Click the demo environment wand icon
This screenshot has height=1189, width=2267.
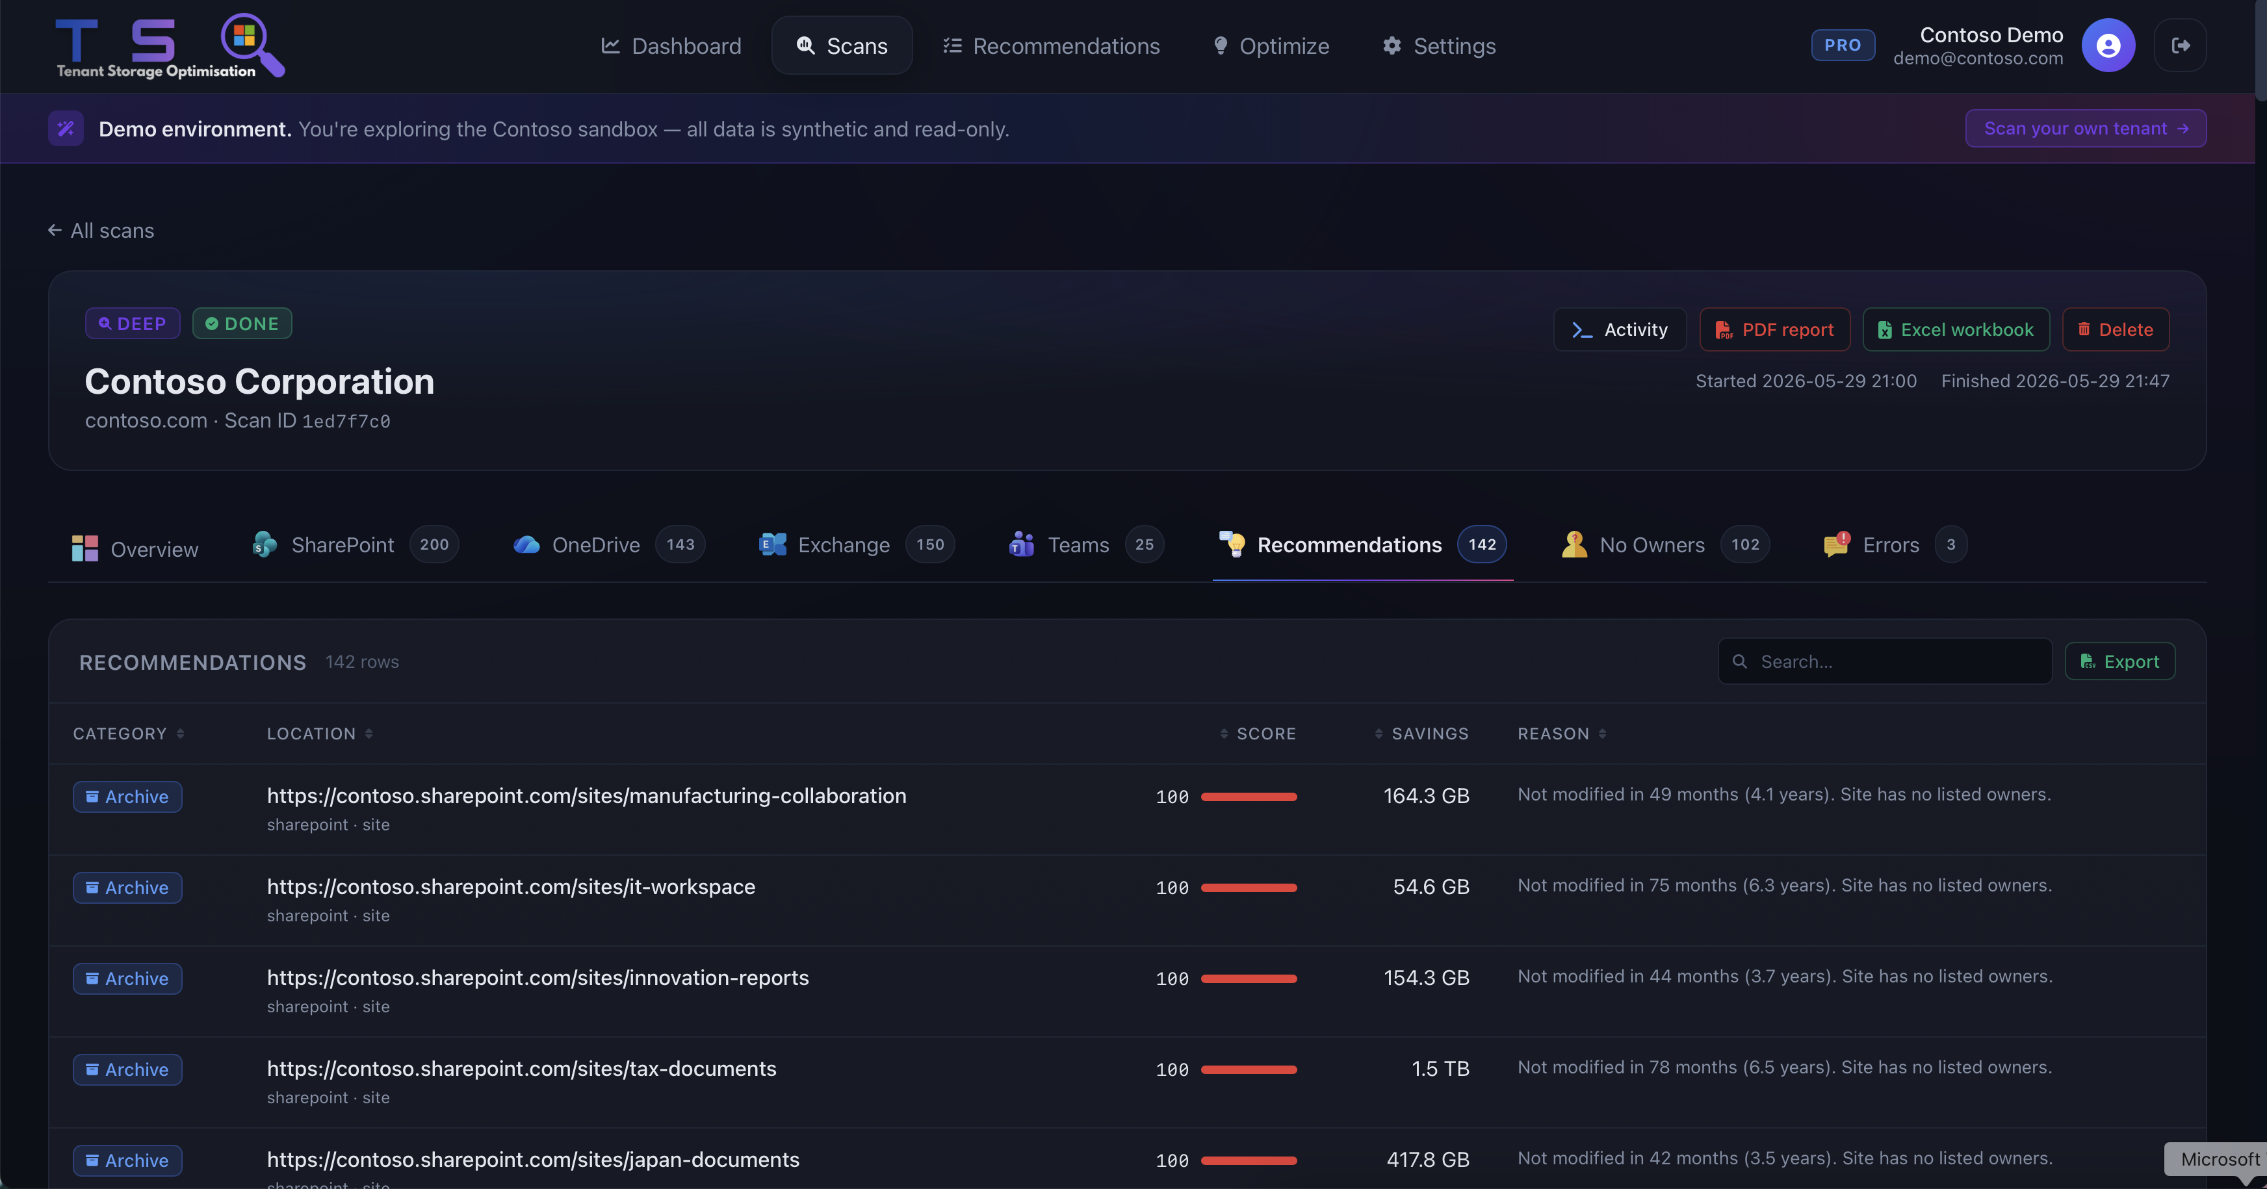point(66,129)
